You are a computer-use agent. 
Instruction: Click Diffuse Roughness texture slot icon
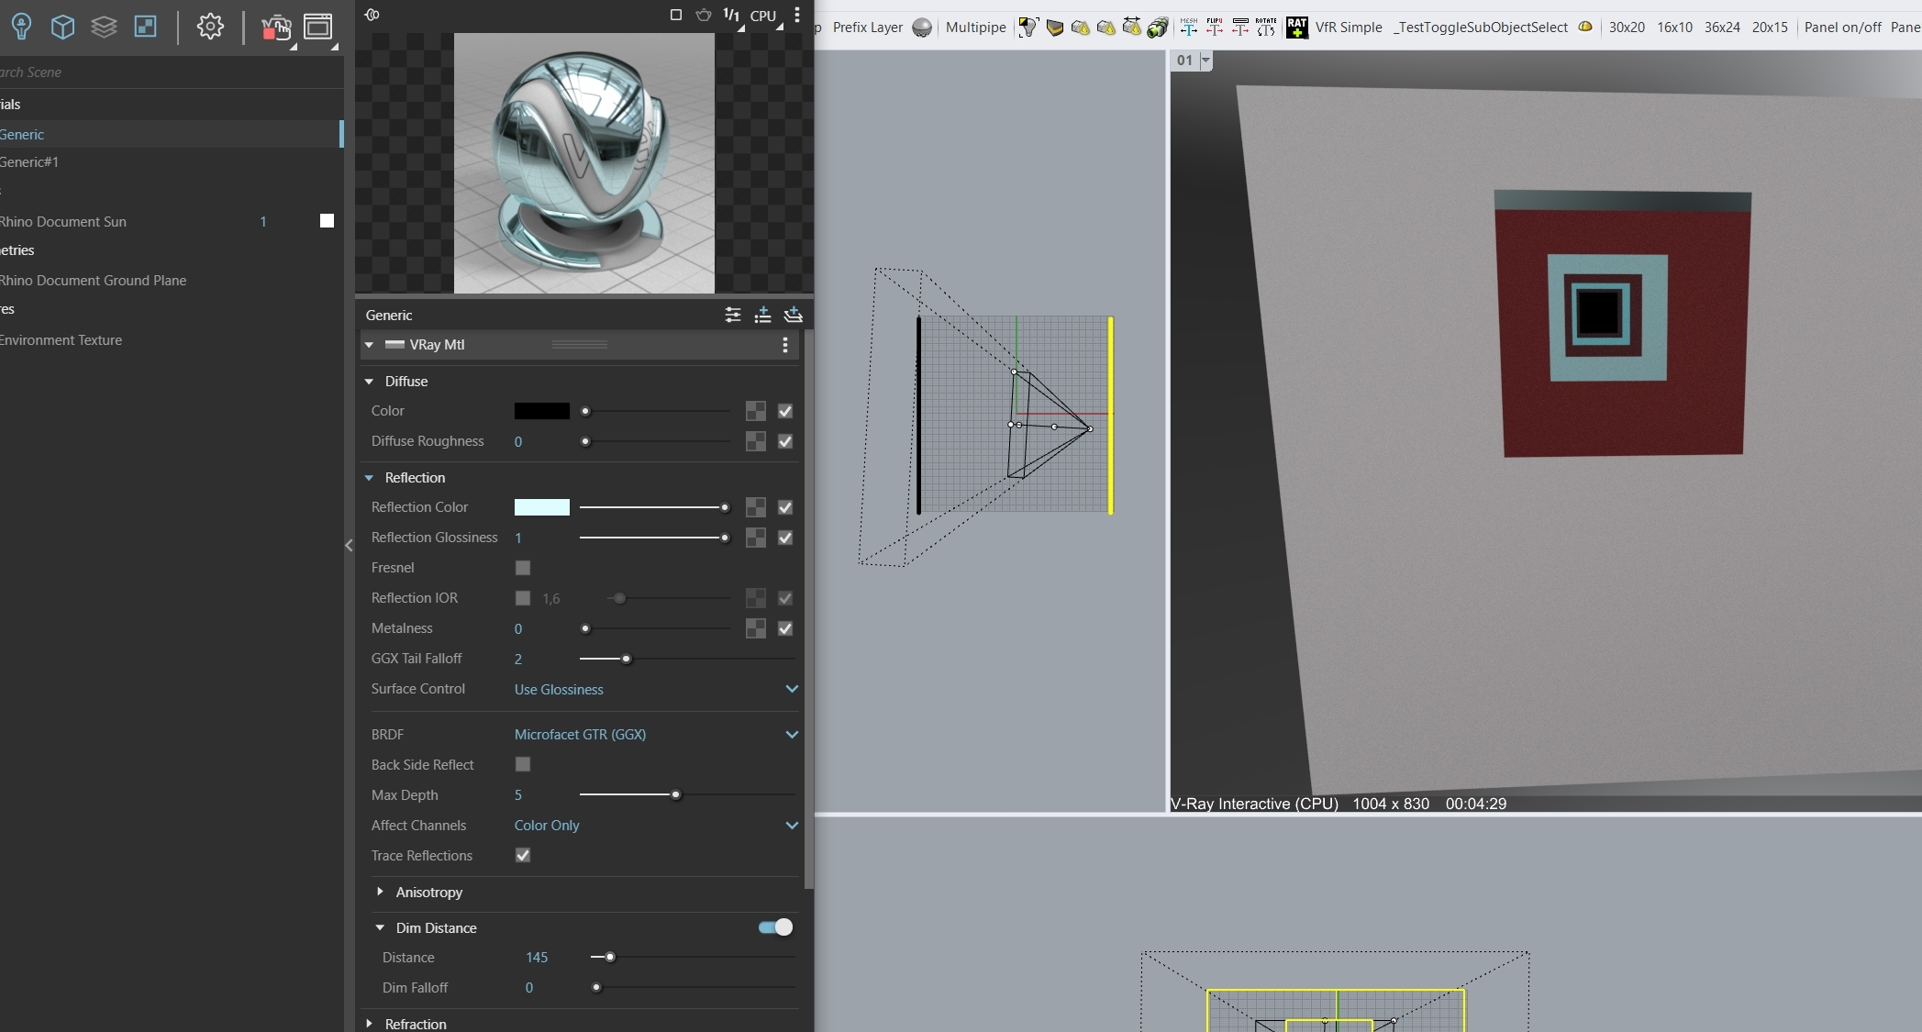click(x=755, y=441)
